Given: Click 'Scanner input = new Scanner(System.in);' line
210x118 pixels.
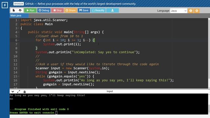Looking at the screenshot, I should point(72,68).
